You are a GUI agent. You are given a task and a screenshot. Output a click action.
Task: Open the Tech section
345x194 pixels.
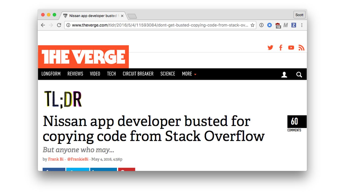pyautogui.click(x=111, y=74)
